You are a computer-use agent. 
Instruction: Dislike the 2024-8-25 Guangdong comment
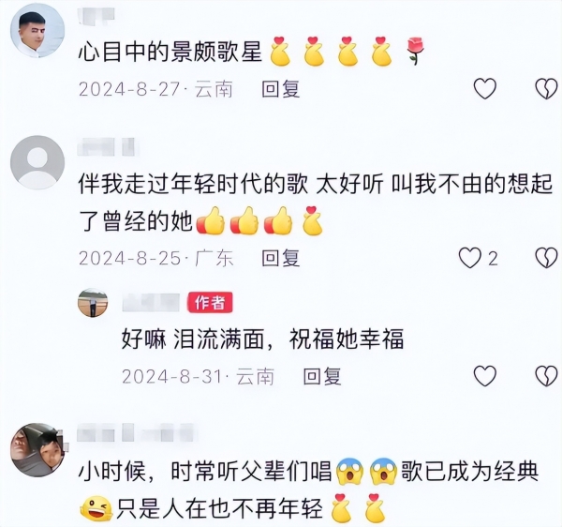(546, 258)
